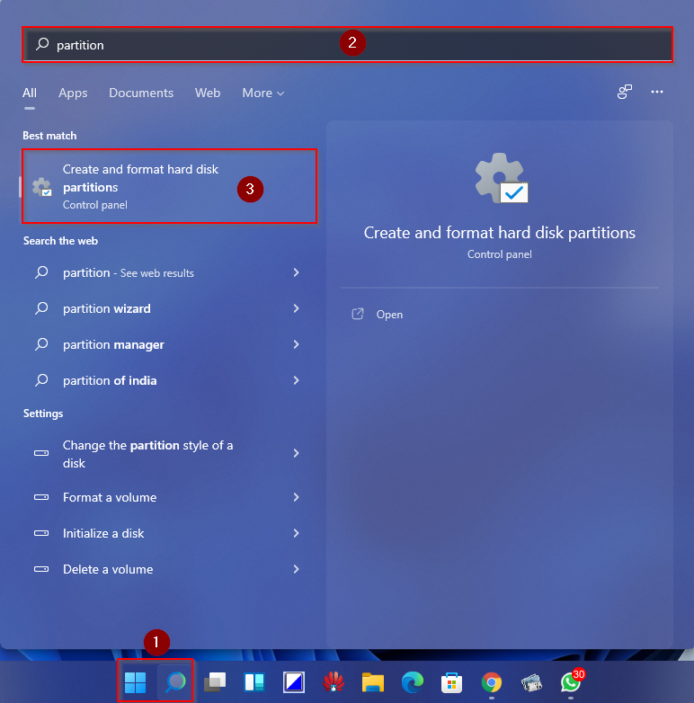Open 'Change the partition style of a disk'
Image resolution: width=694 pixels, height=703 pixels.
coord(170,454)
